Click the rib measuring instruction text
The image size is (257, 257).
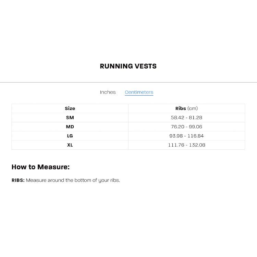73,180
